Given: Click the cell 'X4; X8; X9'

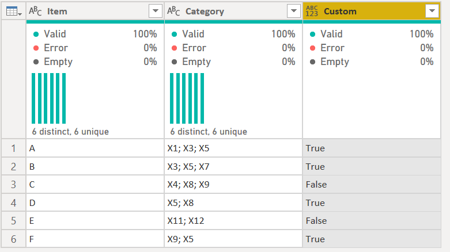Looking at the screenshot, I should click(x=233, y=185).
